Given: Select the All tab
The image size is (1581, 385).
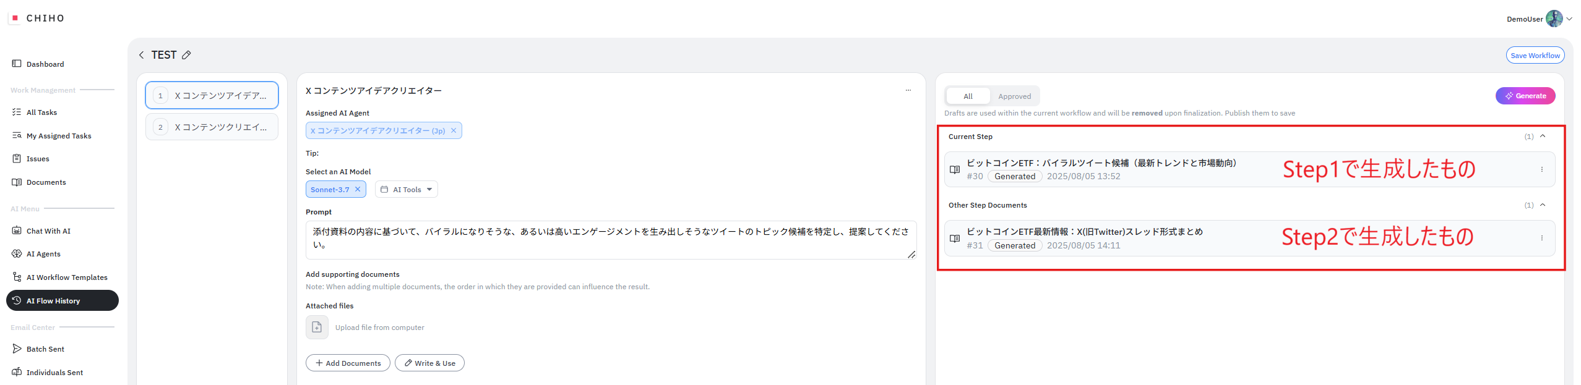Looking at the screenshot, I should (x=968, y=96).
